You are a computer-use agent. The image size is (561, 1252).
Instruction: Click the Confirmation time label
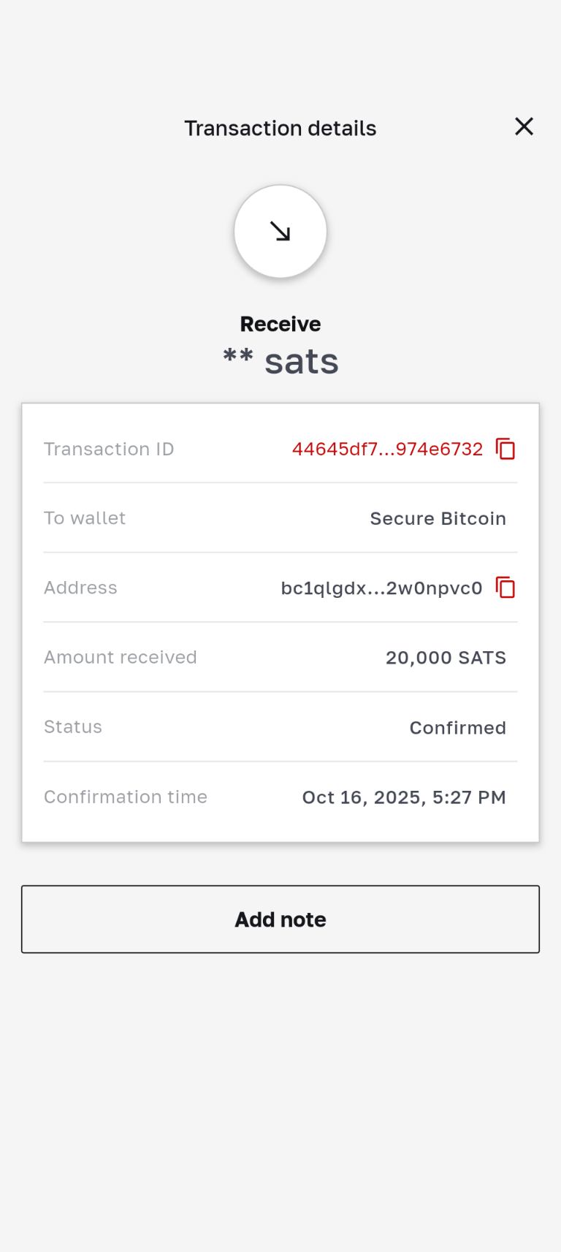[x=126, y=797]
